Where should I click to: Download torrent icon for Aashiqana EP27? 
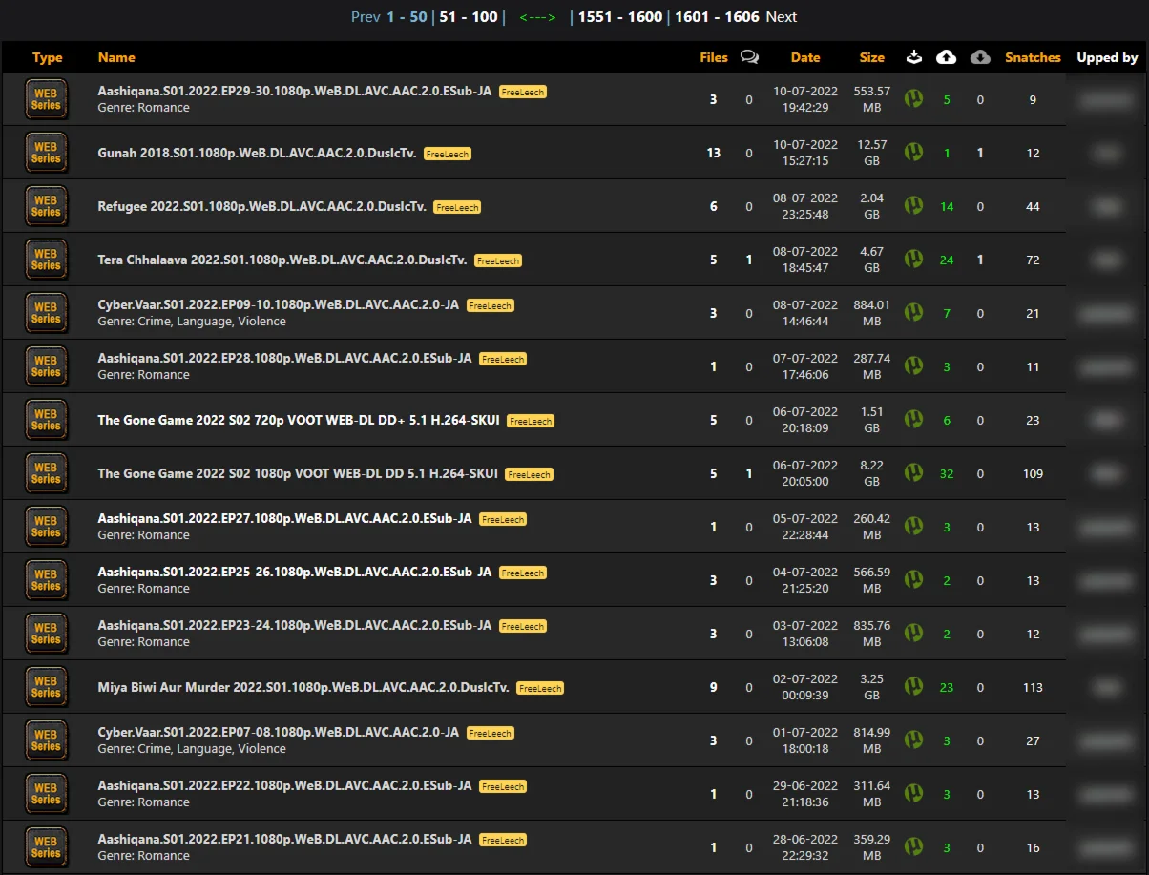coord(914,526)
